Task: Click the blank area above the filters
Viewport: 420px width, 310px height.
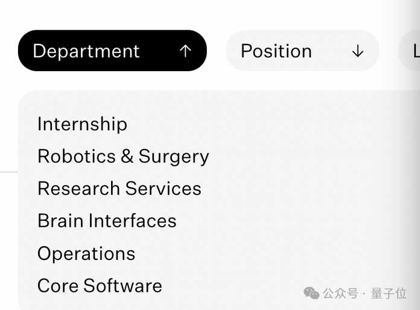Action: point(211,13)
